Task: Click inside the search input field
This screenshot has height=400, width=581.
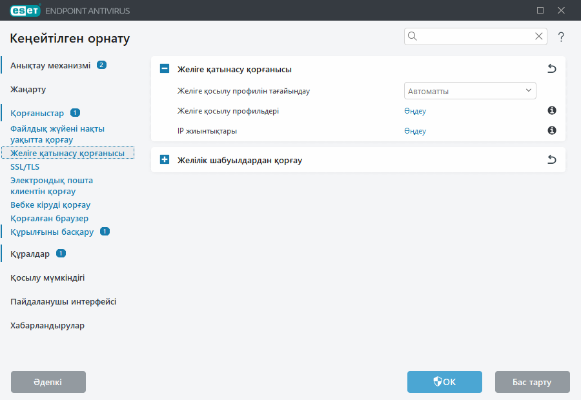Action: 474,37
